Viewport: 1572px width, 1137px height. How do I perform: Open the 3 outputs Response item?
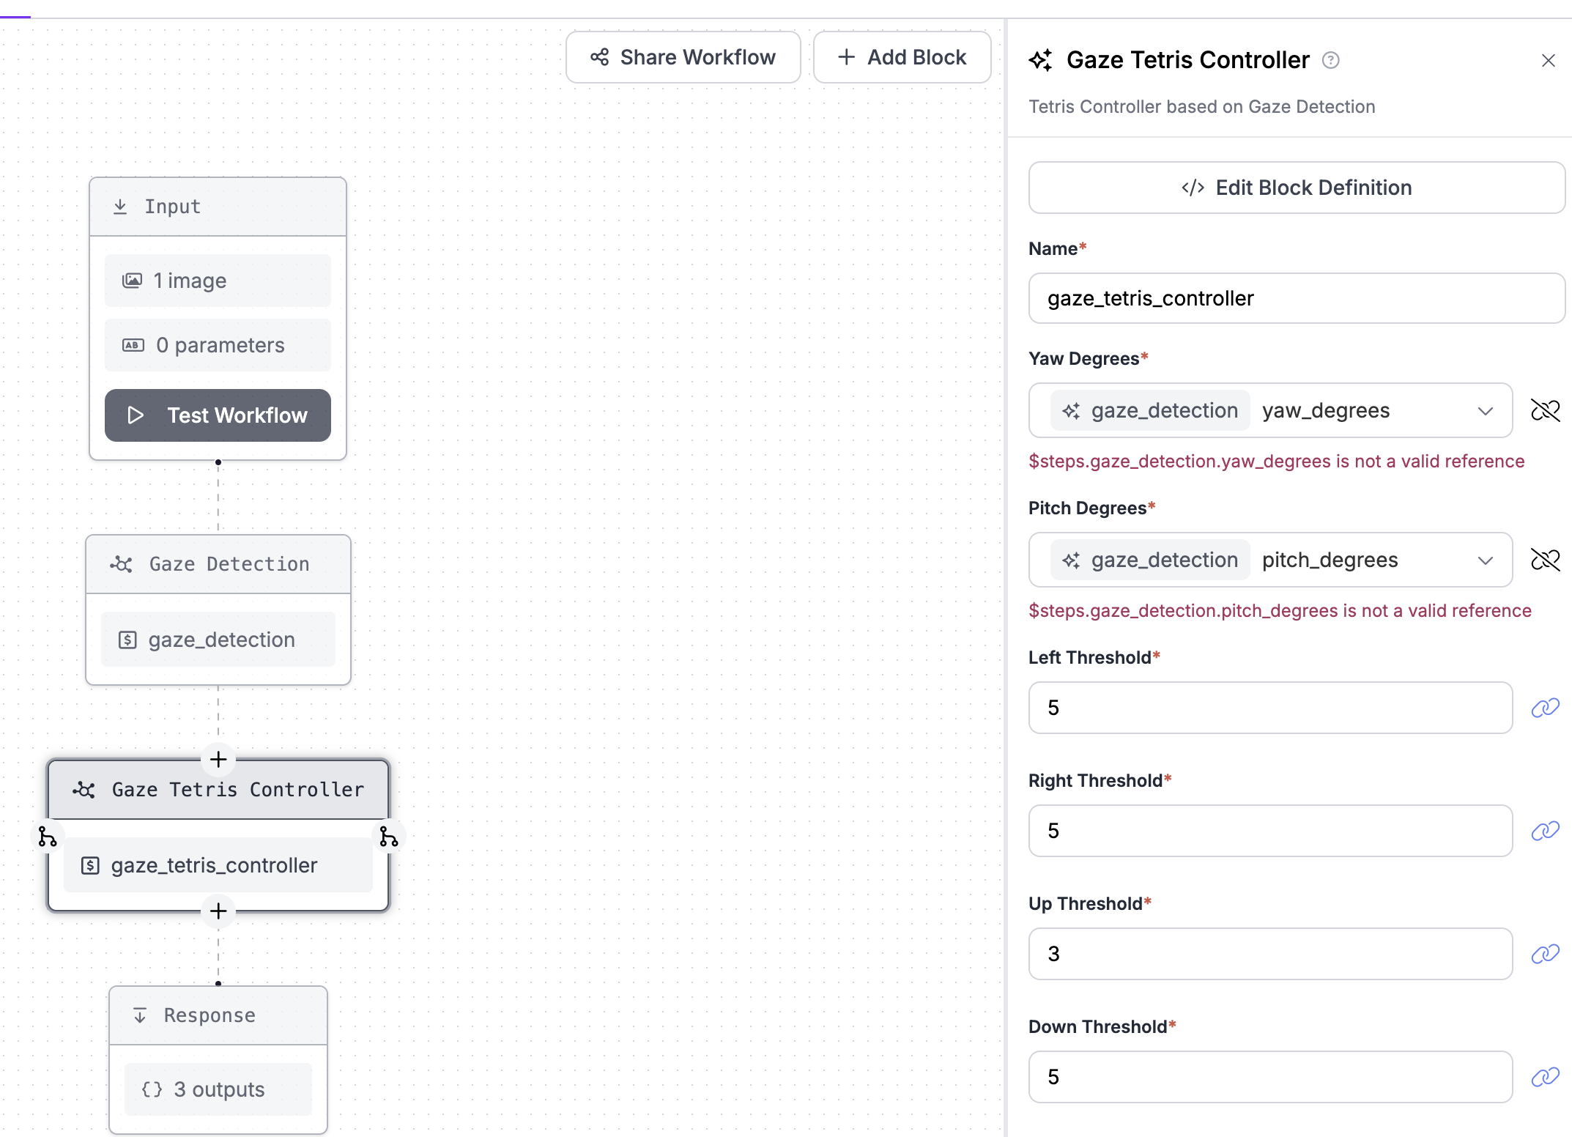point(218,1089)
